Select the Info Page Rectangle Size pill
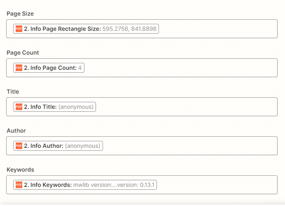Screen dimensions: 285x206 tap(86, 29)
